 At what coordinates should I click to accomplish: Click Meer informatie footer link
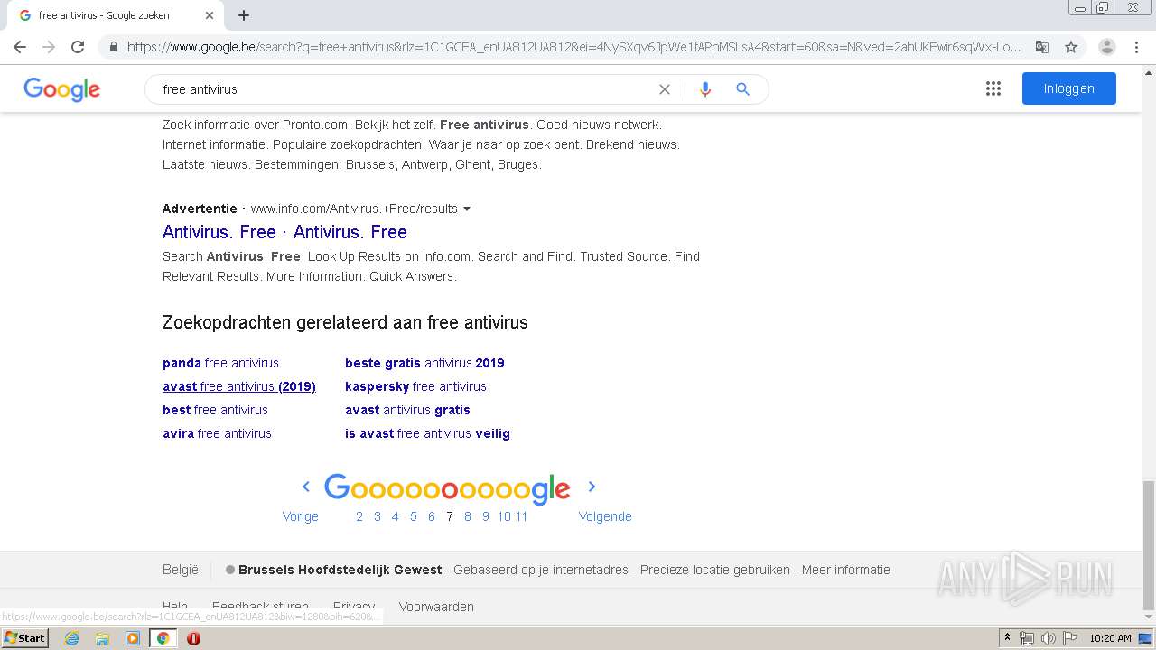846,570
